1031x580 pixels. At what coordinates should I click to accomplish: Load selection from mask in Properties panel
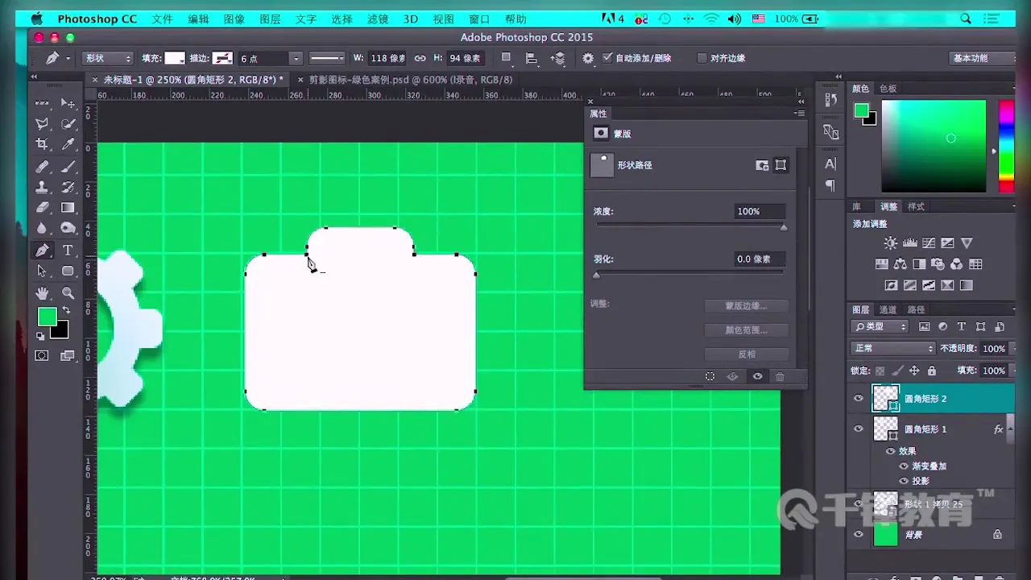pos(710,376)
